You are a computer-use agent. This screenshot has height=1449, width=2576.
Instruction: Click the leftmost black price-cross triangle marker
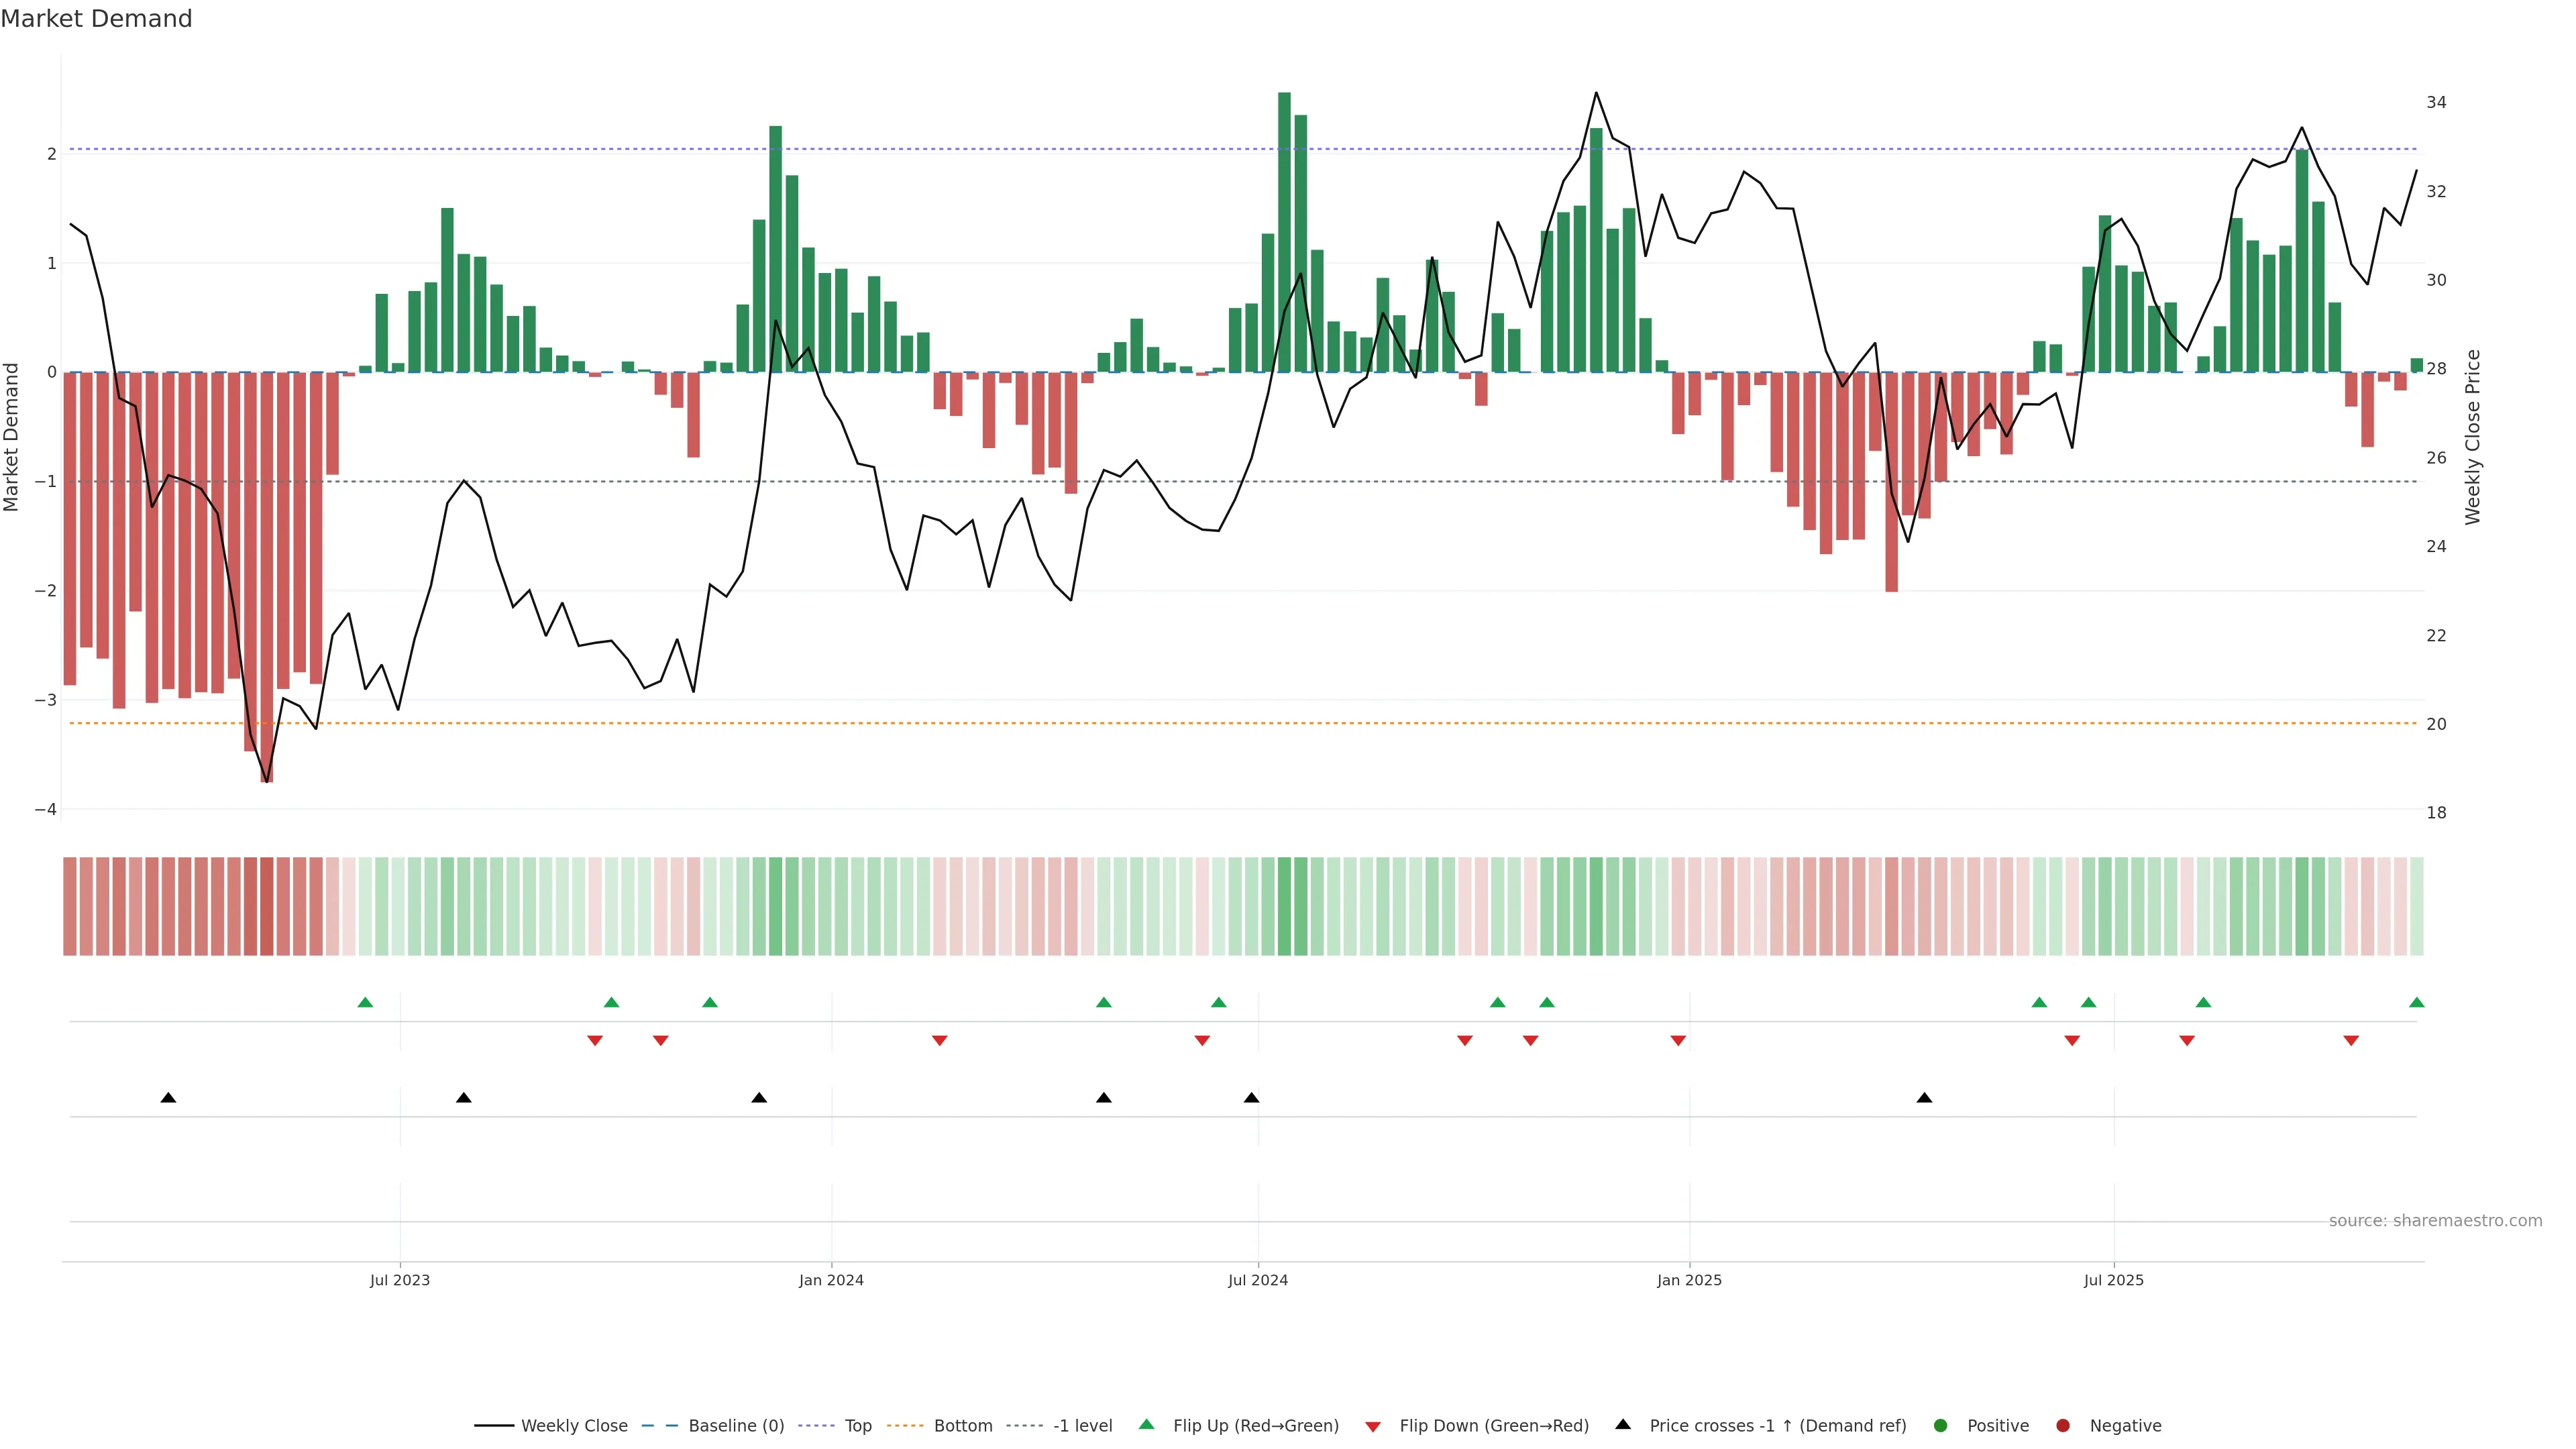point(168,1097)
